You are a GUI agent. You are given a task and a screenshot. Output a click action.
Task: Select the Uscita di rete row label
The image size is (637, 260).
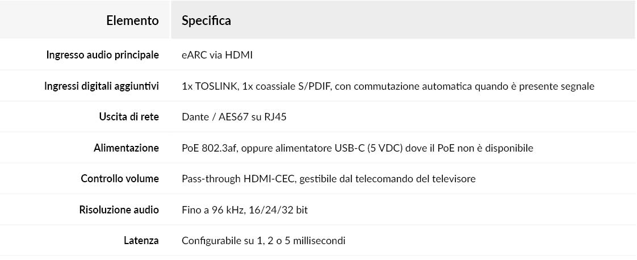tap(129, 117)
